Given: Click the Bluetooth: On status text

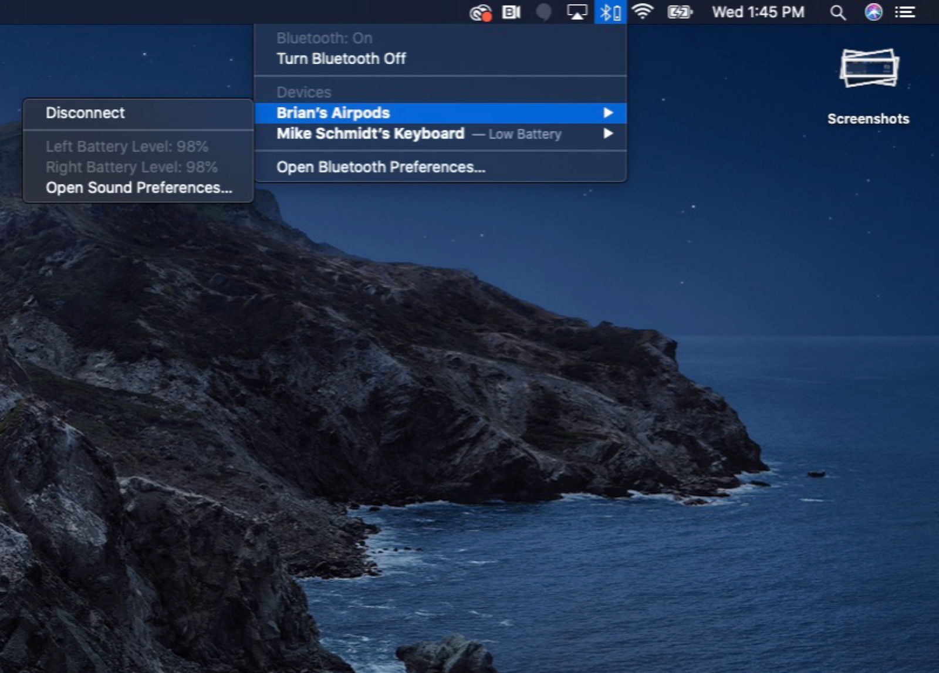Looking at the screenshot, I should pyautogui.click(x=324, y=38).
